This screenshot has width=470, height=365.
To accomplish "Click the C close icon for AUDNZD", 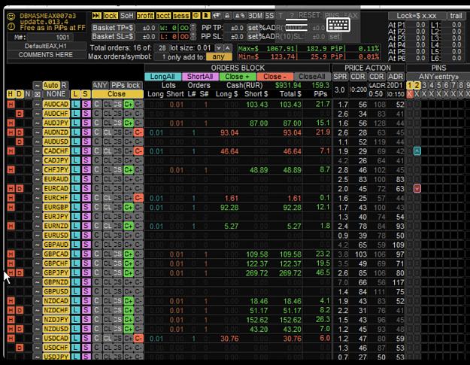I will (x=96, y=132).
